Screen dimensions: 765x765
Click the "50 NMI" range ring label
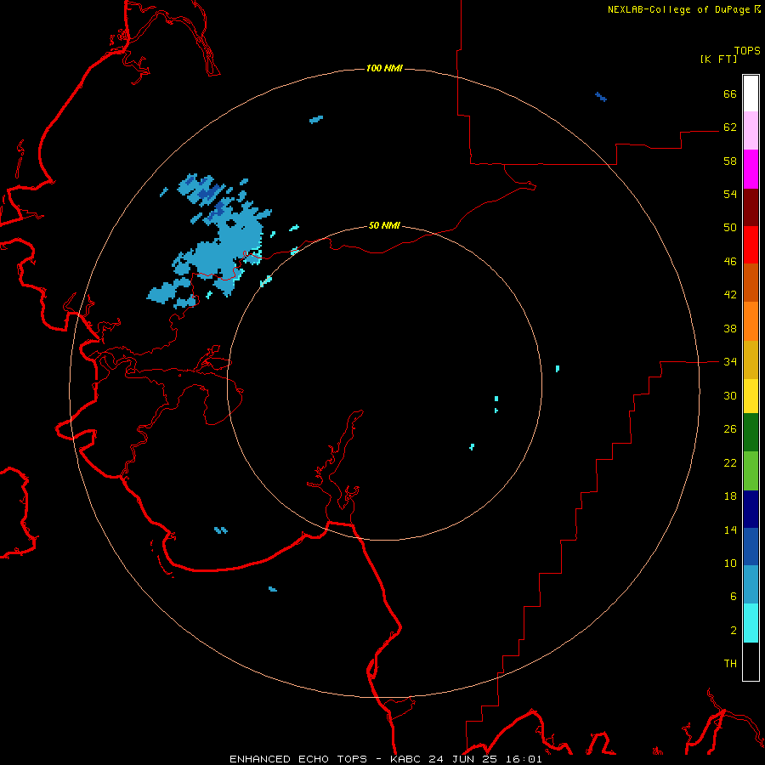[x=384, y=225]
